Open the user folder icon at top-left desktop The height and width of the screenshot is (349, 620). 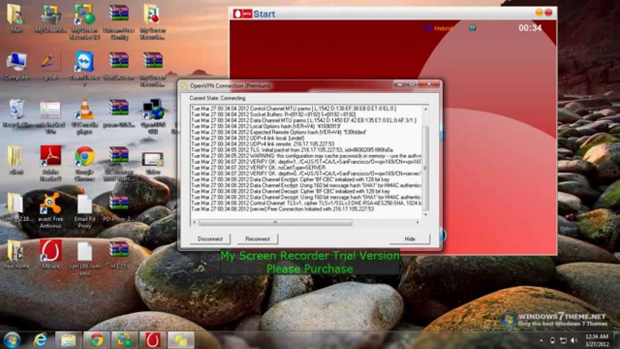tap(16, 18)
